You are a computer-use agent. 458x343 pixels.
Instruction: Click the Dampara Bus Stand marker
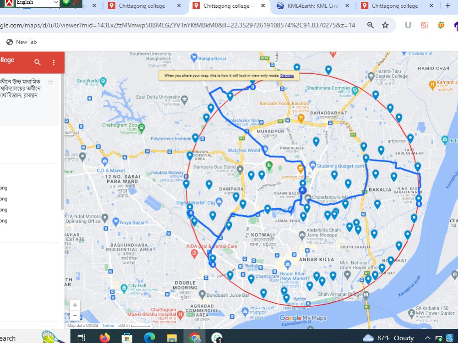click(240, 170)
